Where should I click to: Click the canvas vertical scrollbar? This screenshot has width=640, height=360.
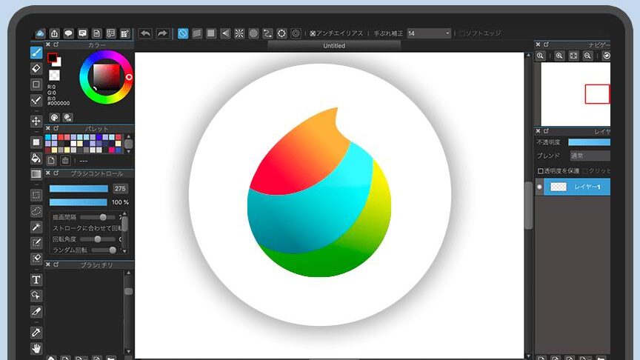click(x=529, y=205)
